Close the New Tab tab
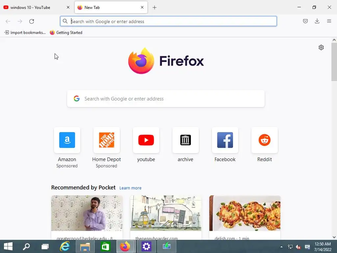The height and width of the screenshot is (253, 337). point(142,7)
